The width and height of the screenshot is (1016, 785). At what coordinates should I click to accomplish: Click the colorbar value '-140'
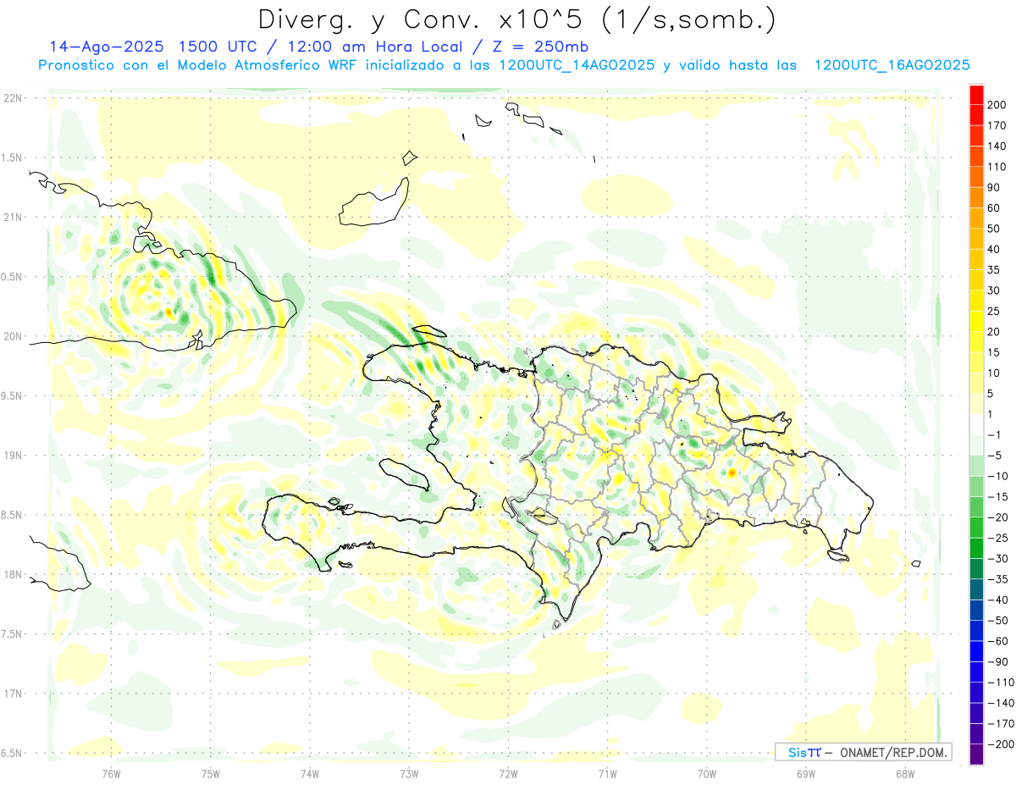(1002, 704)
